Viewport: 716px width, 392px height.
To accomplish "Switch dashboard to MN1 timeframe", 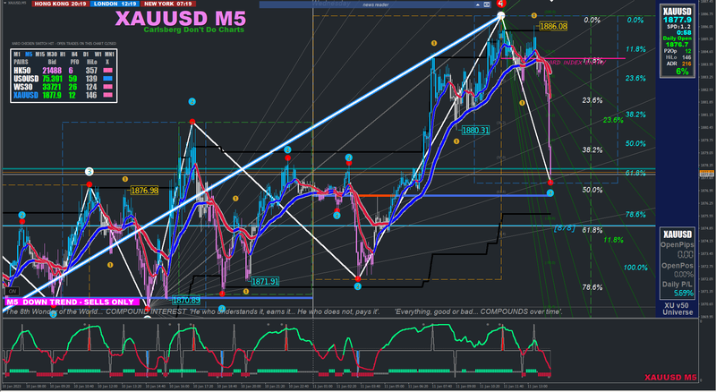I will tap(109, 54).
